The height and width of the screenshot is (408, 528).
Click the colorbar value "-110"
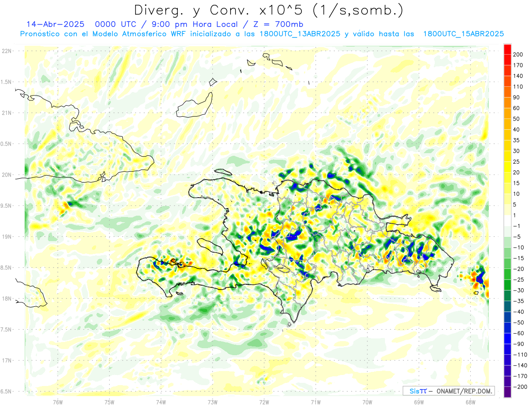click(x=520, y=355)
